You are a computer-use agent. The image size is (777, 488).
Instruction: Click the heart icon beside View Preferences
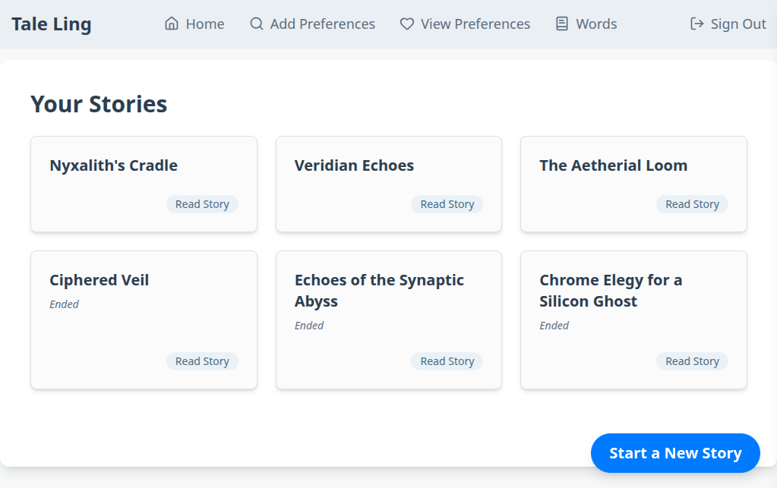(407, 24)
